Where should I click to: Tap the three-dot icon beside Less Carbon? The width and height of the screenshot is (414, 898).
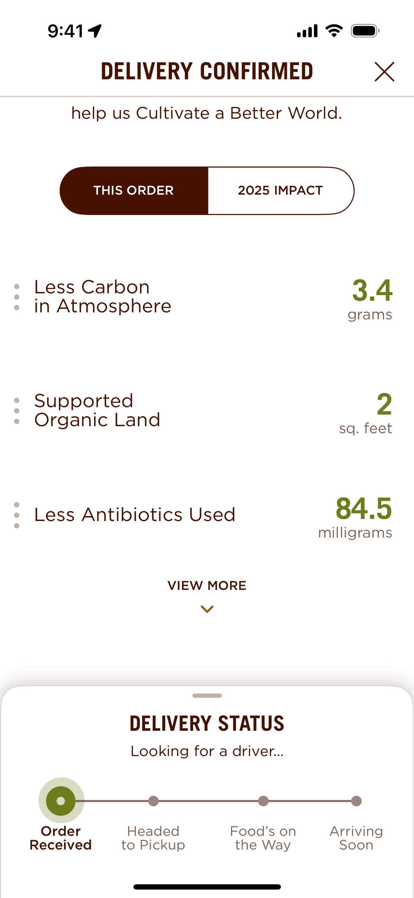(17, 297)
